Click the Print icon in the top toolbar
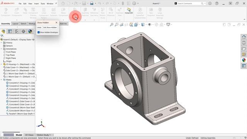Image resolution: width=247 pixels, height=139 pixels. [x=92, y=3]
